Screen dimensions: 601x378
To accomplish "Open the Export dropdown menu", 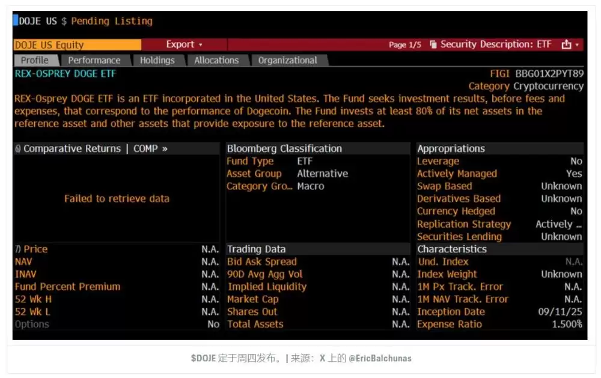I will pyautogui.click(x=185, y=44).
